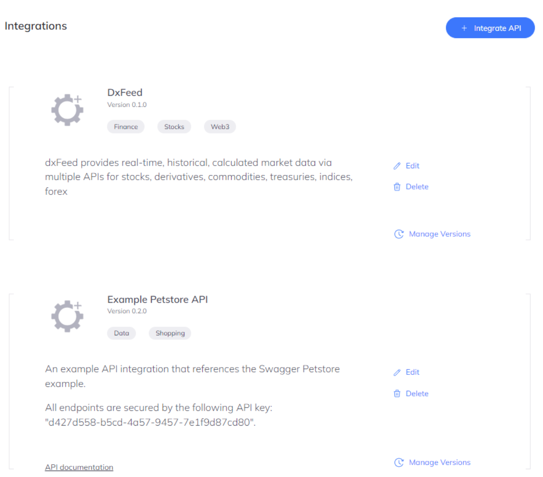Click the DxFeed integration title
The image size is (543, 477).
click(125, 93)
